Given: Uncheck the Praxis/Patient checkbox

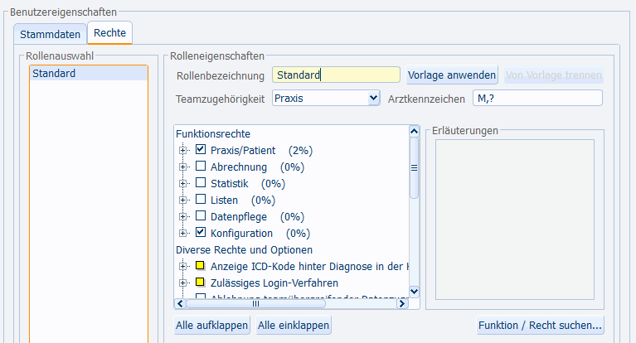Looking at the screenshot, I should (x=201, y=150).
